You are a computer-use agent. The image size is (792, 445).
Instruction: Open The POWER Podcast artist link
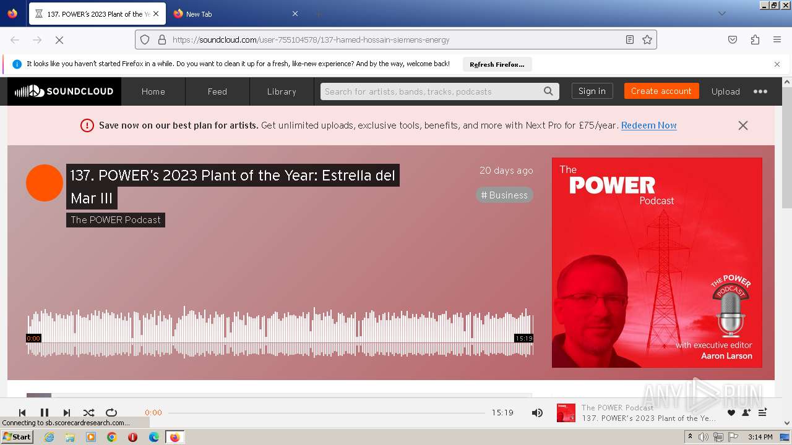116,219
